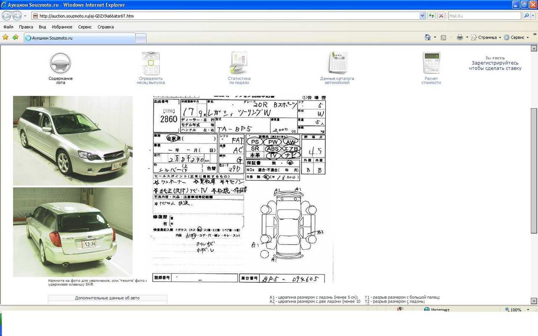Click the Содержание лота text link
The height and width of the screenshot is (336, 538).
coord(61,81)
